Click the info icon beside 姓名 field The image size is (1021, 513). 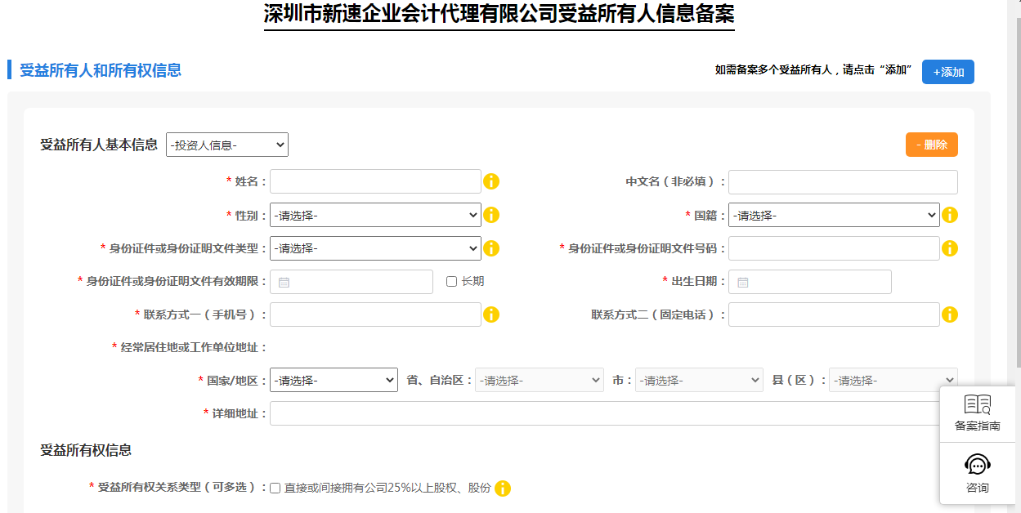[x=491, y=181]
